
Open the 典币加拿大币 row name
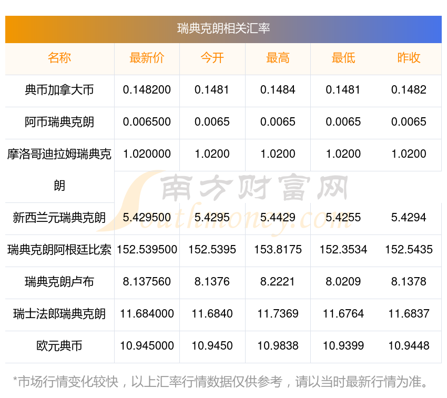(59, 90)
